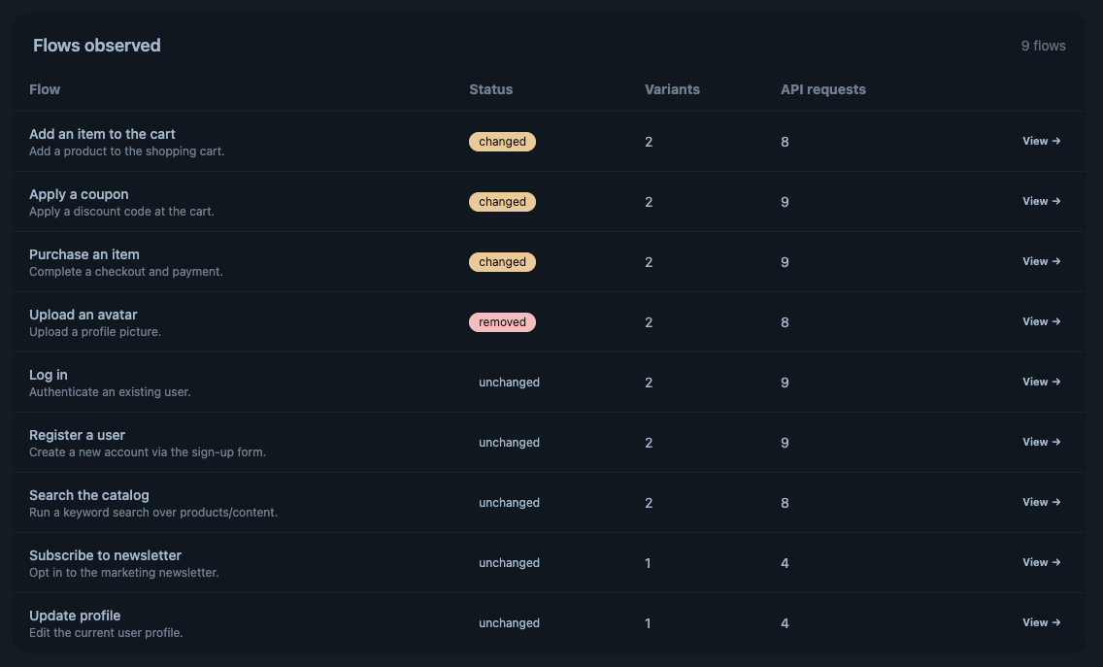Click changed badge for Purchase an item
Viewport: 1103px width, 667px height.
(502, 262)
